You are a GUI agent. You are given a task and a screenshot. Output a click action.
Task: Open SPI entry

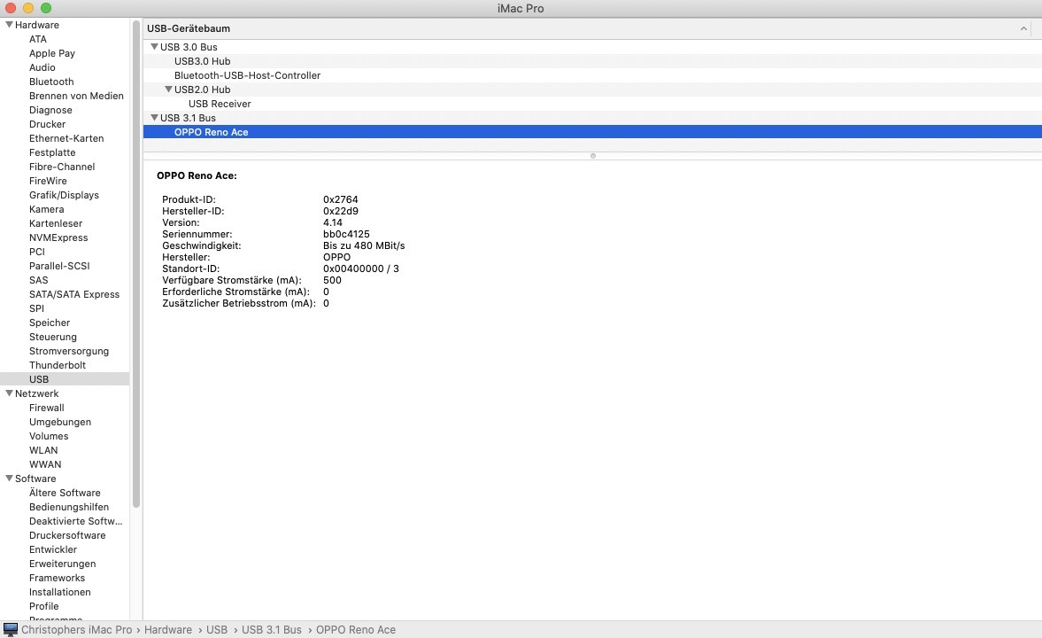pyautogui.click(x=36, y=308)
